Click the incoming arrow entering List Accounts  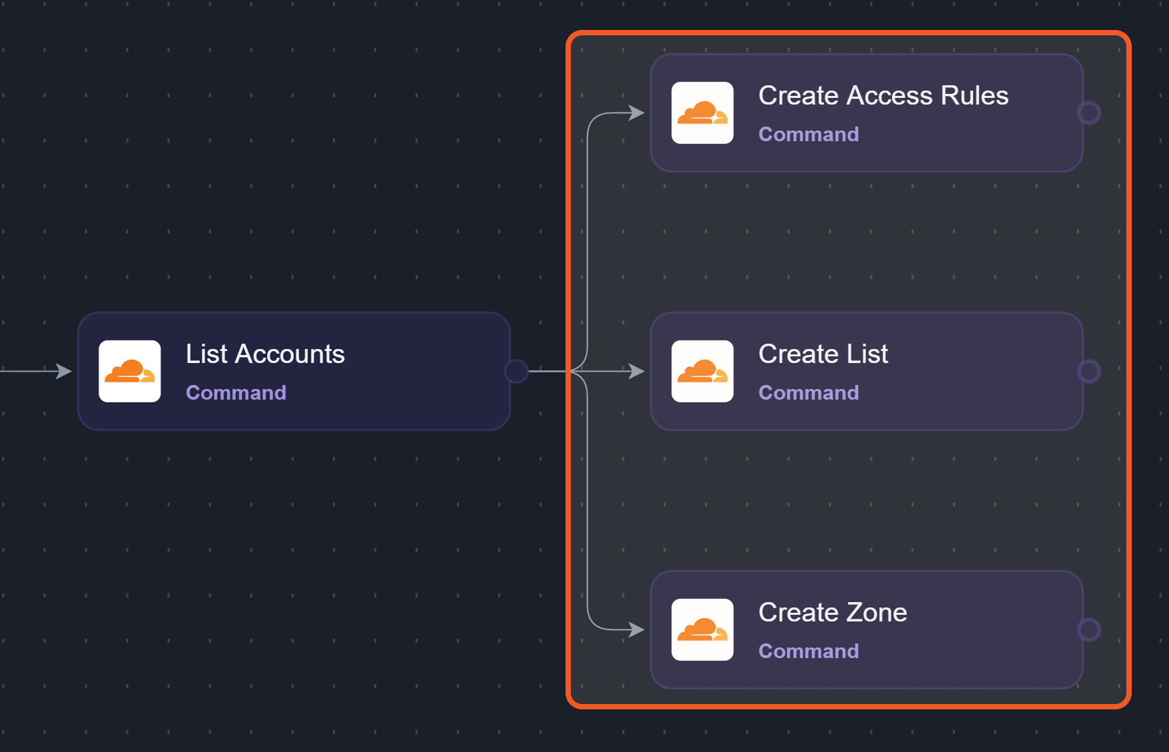coord(63,371)
